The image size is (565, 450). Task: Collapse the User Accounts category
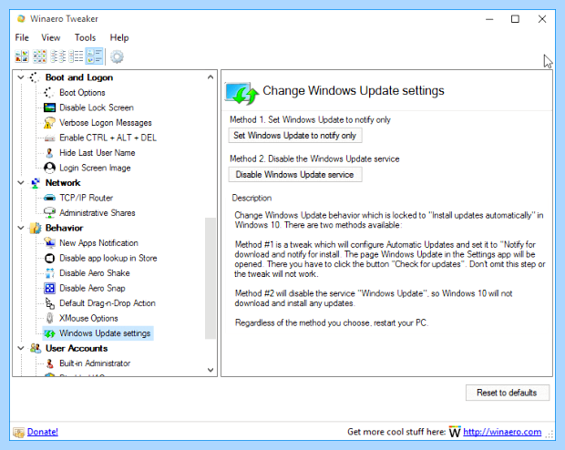[x=21, y=348]
